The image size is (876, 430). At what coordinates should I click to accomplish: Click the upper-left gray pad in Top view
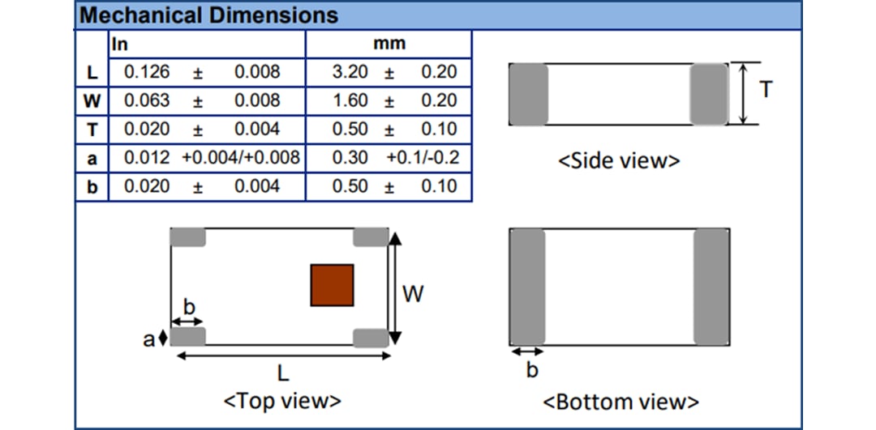coord(187,237)
